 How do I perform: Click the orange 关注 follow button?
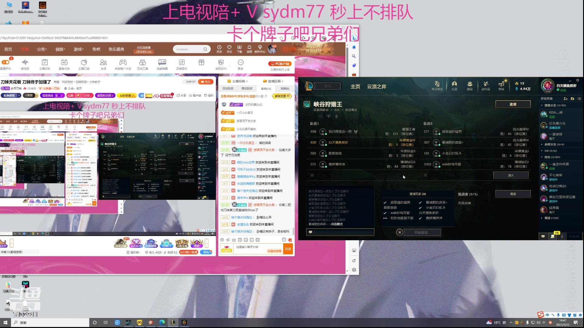pyautogui.click(x=206, y=82)
